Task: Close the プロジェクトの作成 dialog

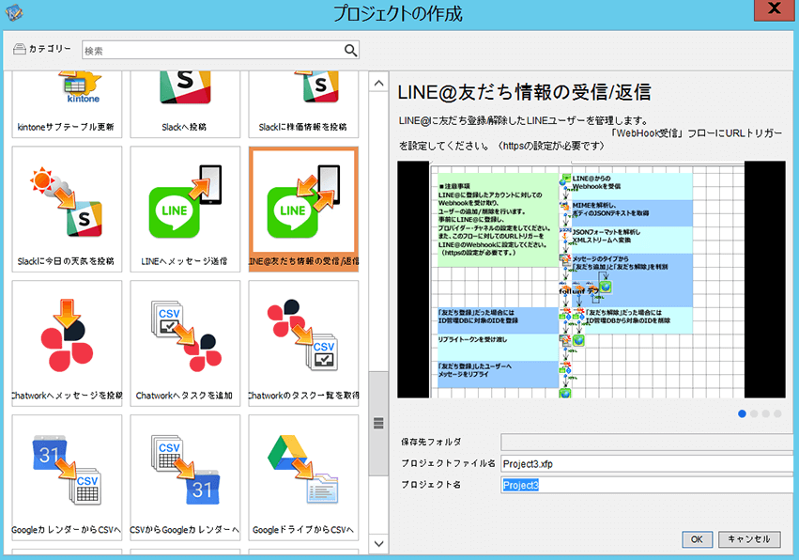Action: tap(774, 9)
